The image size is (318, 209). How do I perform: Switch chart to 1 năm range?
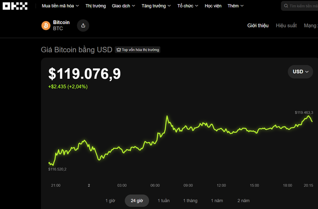point(217,201)
